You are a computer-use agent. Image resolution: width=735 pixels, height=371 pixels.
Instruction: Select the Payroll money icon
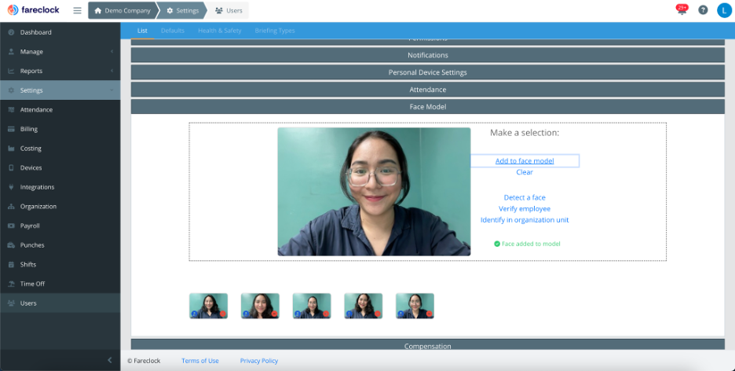tap(11, 226)
